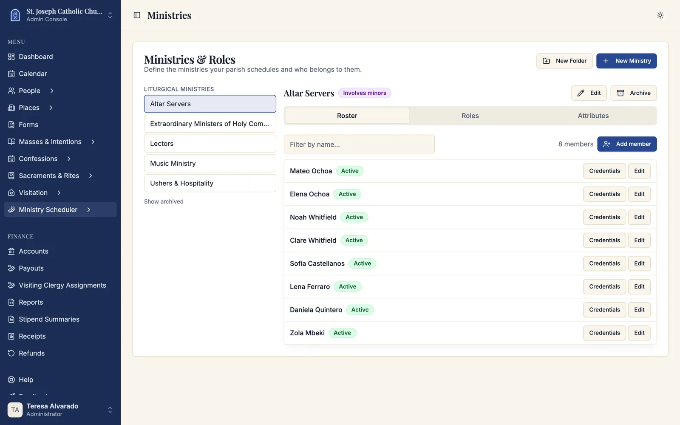
Task: Click the 8 members count text
Action: 576,144
